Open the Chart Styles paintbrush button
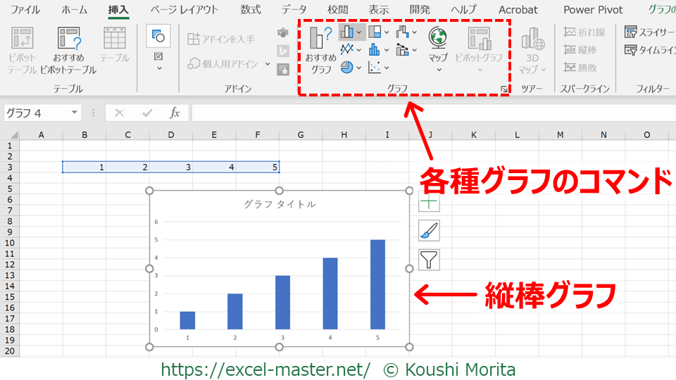Image resolution: width=676 pixels, height=380 pixels. point(429,231)
